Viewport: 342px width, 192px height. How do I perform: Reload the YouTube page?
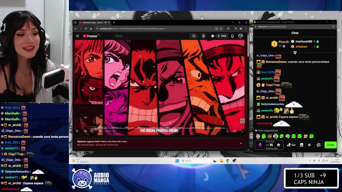click(x=86, y=29)
